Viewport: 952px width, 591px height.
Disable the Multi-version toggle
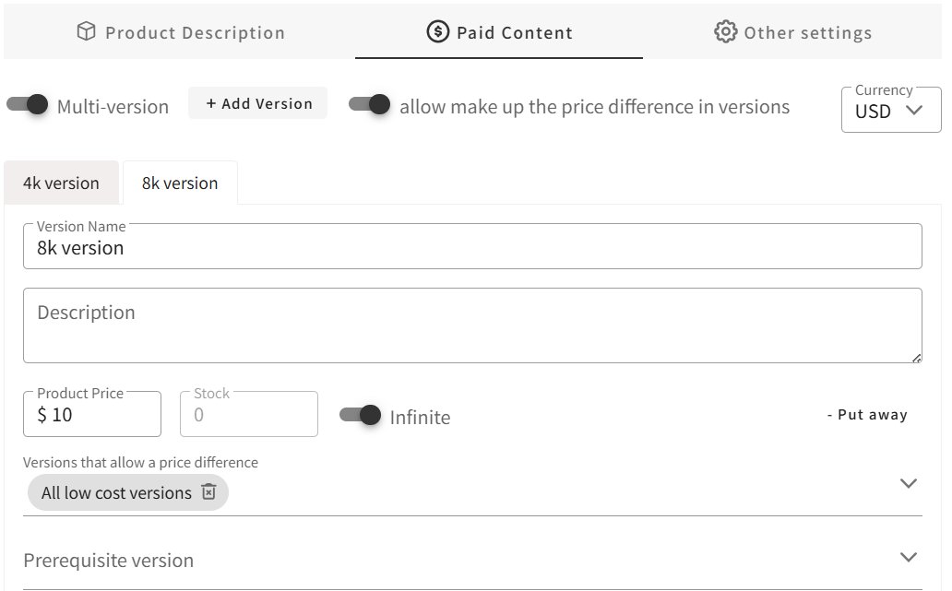click(28, 104)
